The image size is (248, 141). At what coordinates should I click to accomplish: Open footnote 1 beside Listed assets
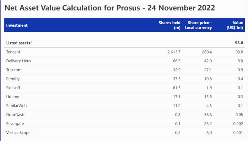tap(31, 42)
